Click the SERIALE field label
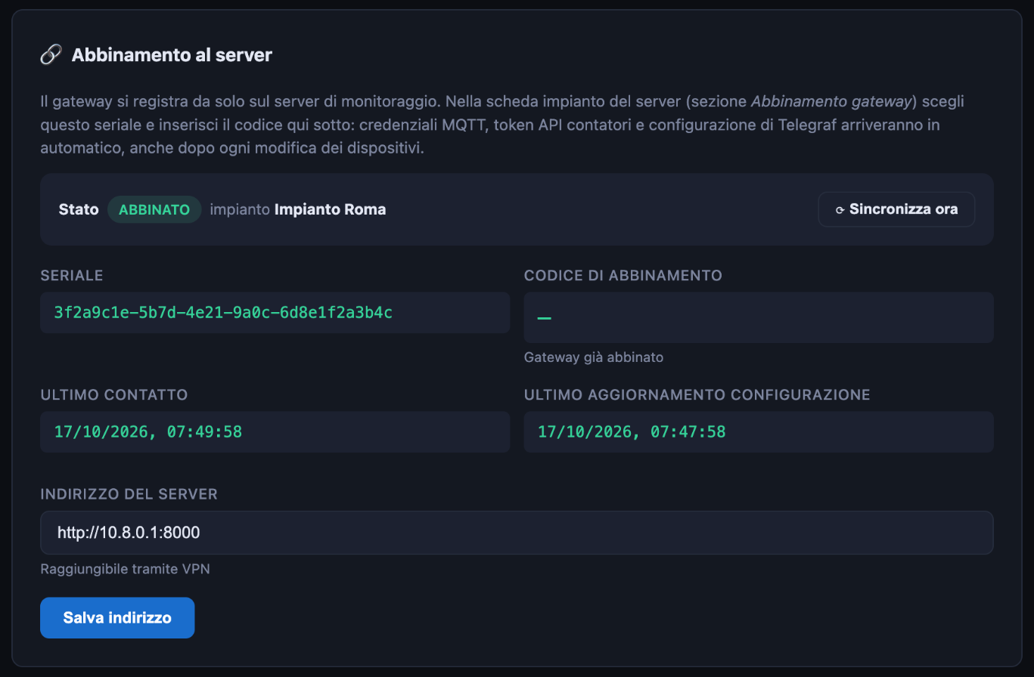The image size is (1034, 677). coord(72,276)
